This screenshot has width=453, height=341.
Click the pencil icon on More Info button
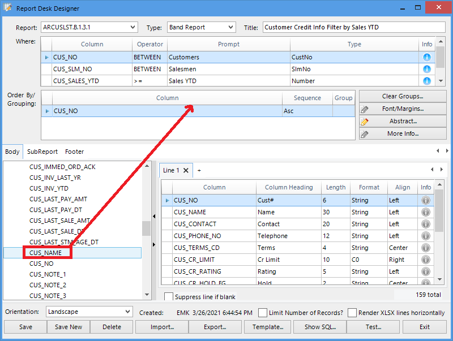[365, 134]
